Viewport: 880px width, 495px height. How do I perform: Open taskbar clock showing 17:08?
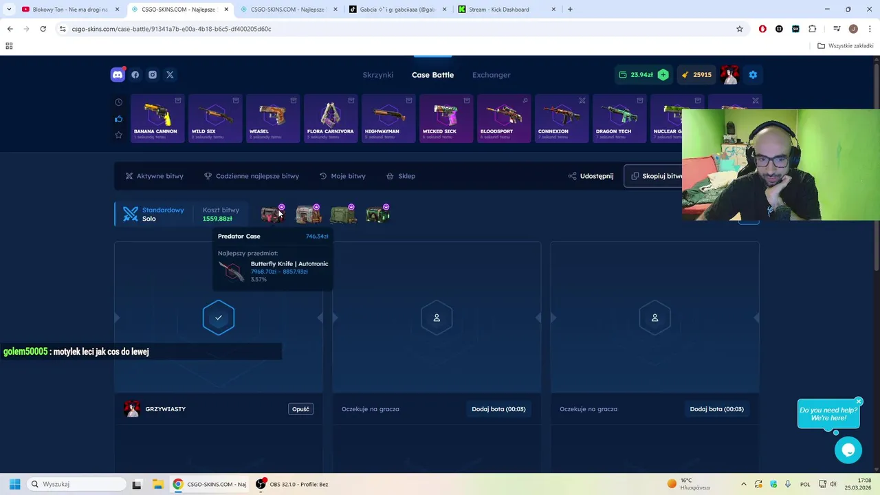(x=859, y=484)
